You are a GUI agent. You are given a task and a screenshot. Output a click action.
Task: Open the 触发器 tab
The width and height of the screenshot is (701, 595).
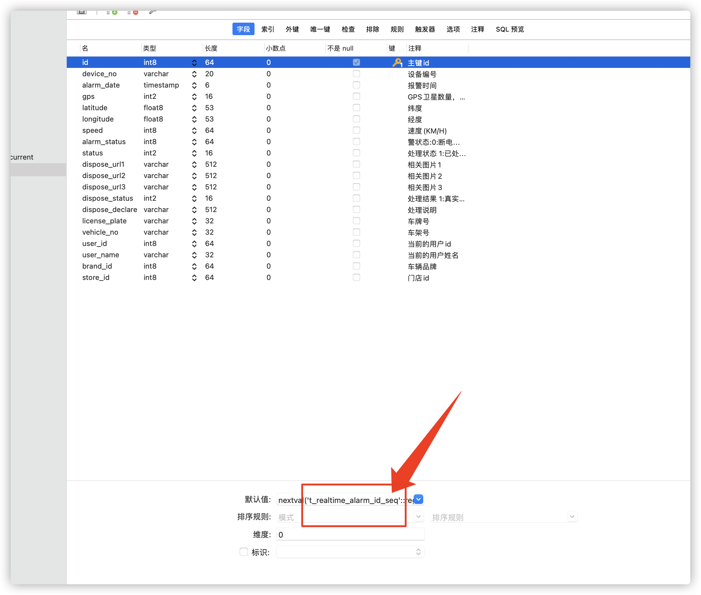tap(425, 29)
